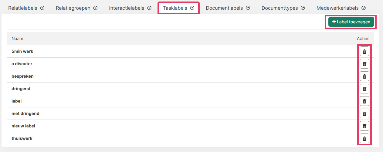Viewport: 383px width, 152px height.
Task: Remove the 'bespreken' label via trash icon
Action: 364,76
